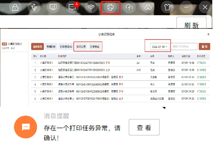213x148 pixels.
Task: Click the monitor statistics icon
Action: pos(53,7)
